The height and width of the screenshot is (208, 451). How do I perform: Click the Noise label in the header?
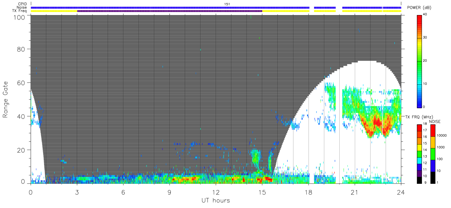point(22,7)
